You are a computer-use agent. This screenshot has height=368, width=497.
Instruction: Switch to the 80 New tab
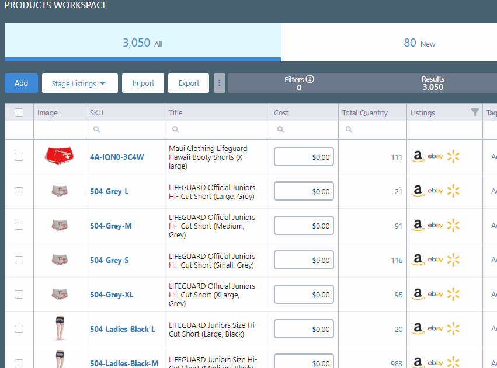click(x=419, y=43)
